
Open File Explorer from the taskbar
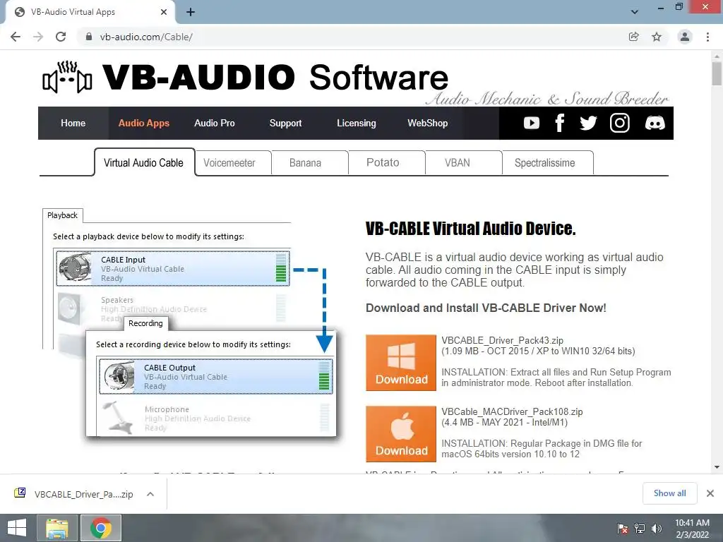coord(57,528)
